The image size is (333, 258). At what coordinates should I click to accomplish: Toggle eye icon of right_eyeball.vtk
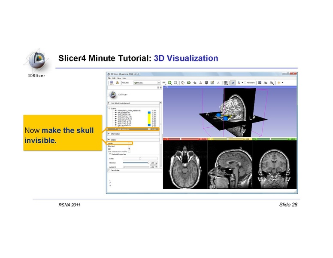(x=115, y=125)
